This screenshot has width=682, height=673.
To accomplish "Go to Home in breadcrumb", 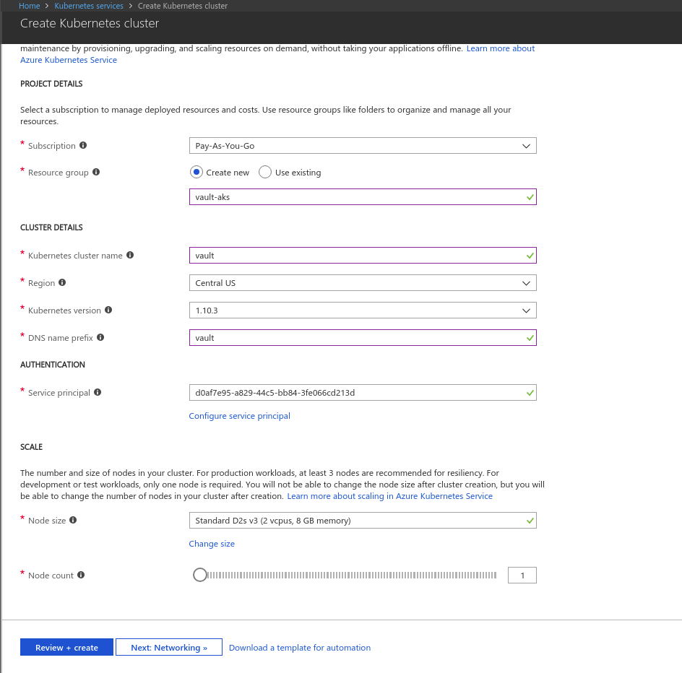I will tap(29, 6).
